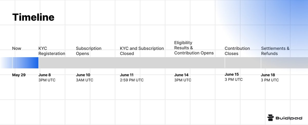Click the Subscription Opens milestone label
The height and width of the screenshot is (125, 308).
[x=89, y=51]
